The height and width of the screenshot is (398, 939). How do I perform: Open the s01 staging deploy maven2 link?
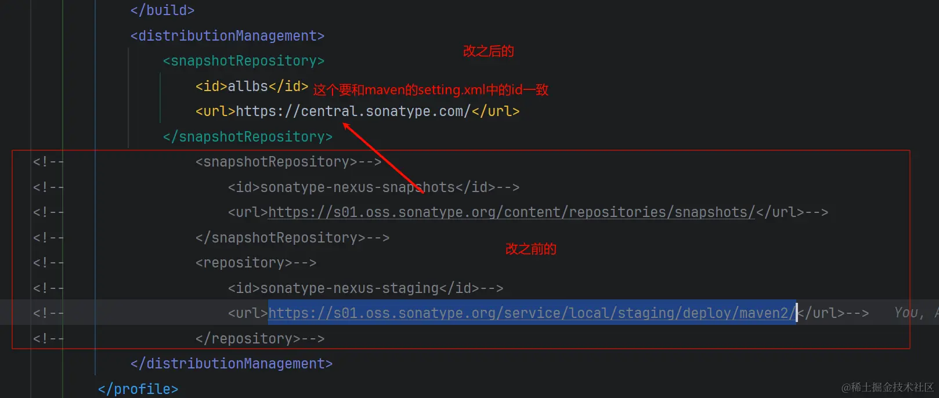click(532, 313)
